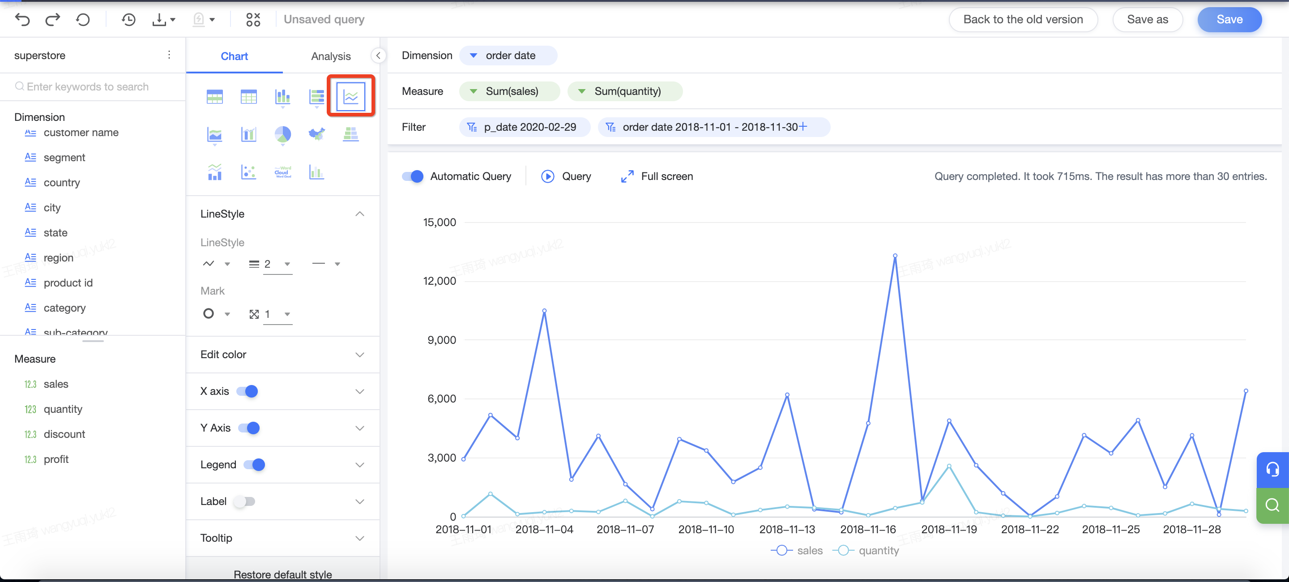Open the line width dropdown showing 2
This screenshot has height=582, width=1289.
coord(270,264)
